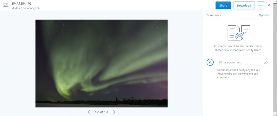The height and width of the screenshot is (116, 277).
Task: Click the @Mention link
Action: [x=222, y=50]
